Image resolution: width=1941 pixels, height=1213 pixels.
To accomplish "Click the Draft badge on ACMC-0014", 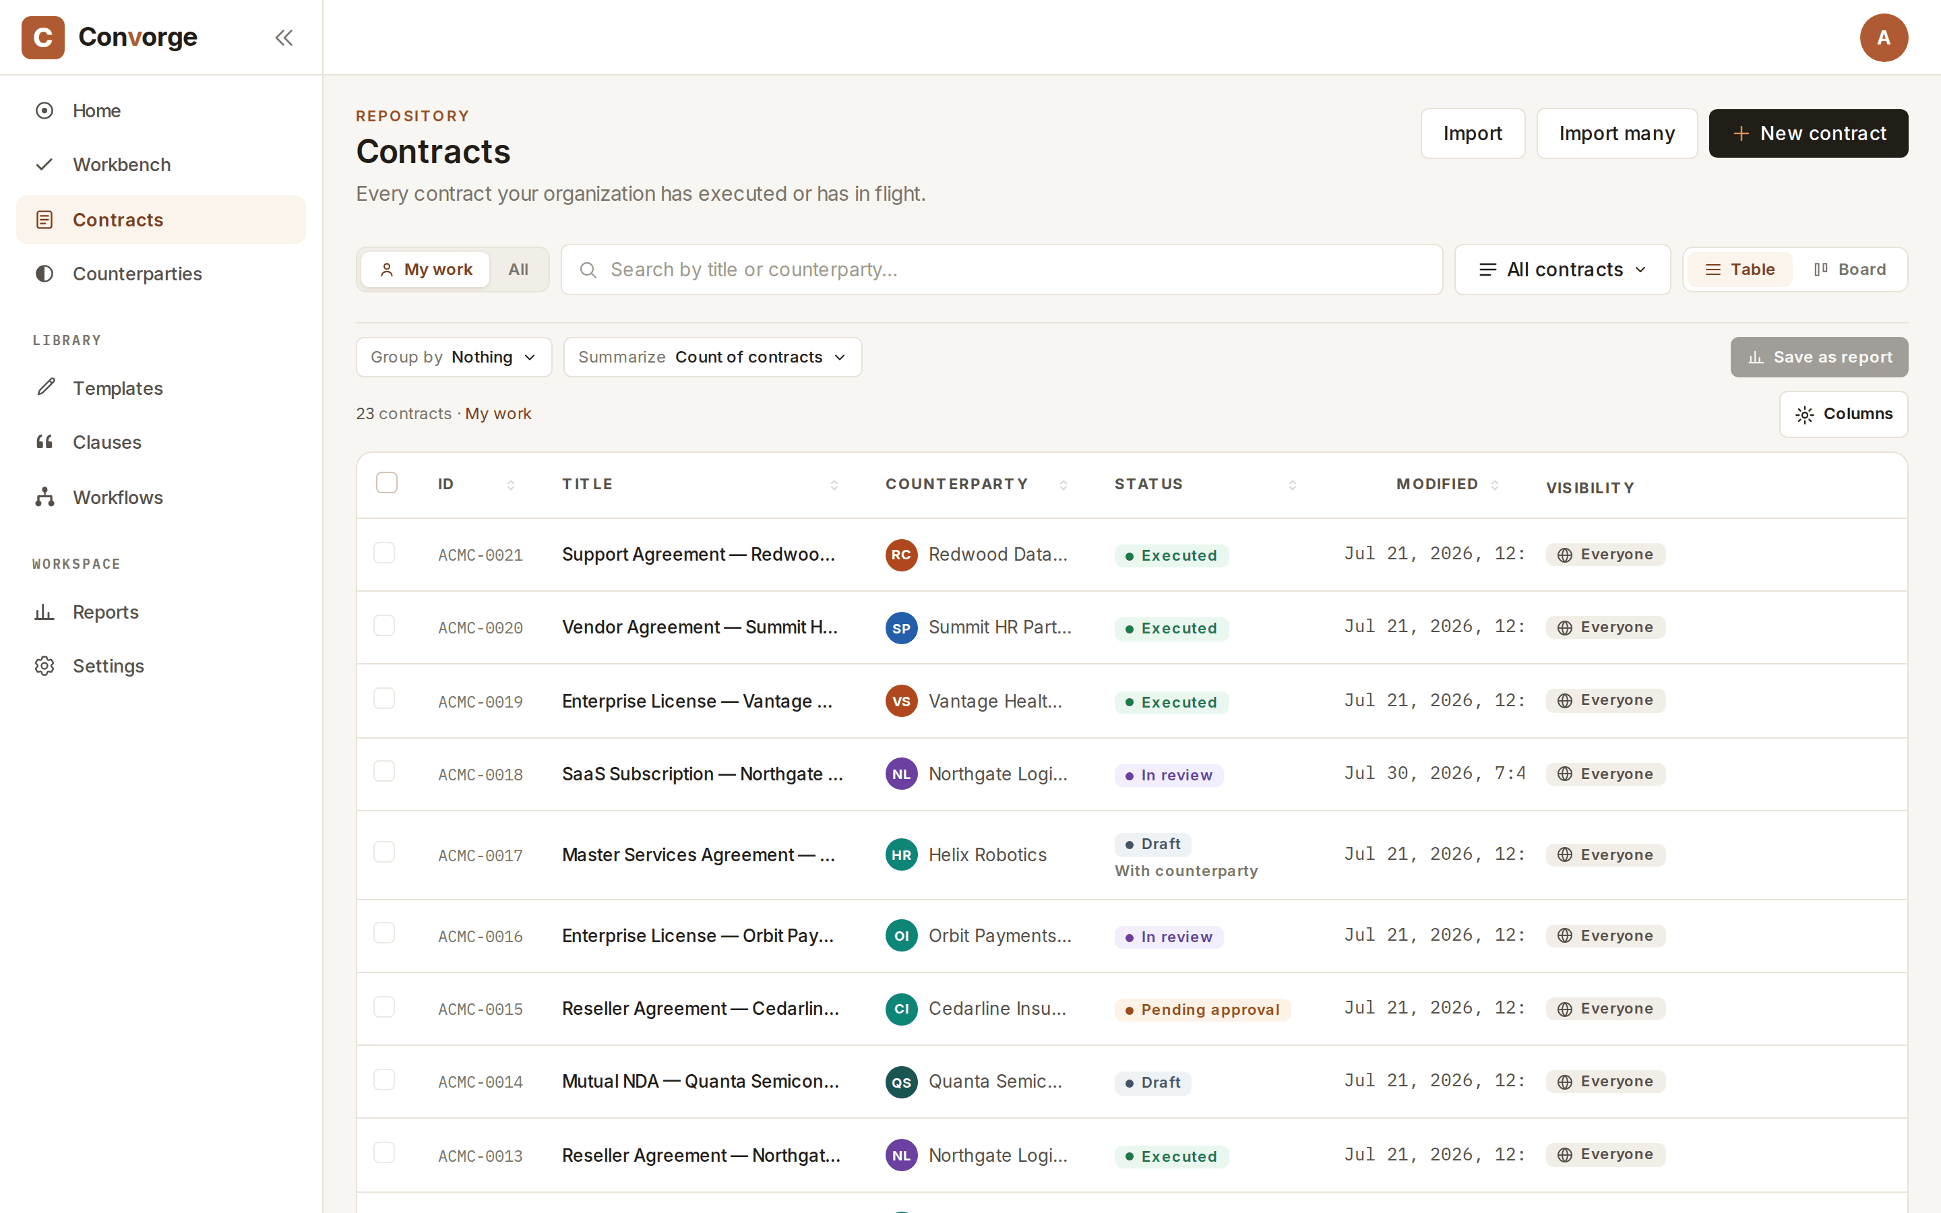I will [1152, 1082].
